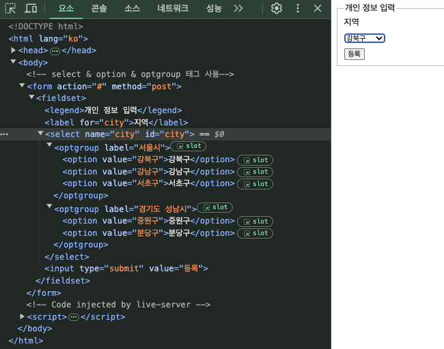444x349 pixels.
Task: Click slot badge on the 강북구 option
Action: tap(255, 160)
